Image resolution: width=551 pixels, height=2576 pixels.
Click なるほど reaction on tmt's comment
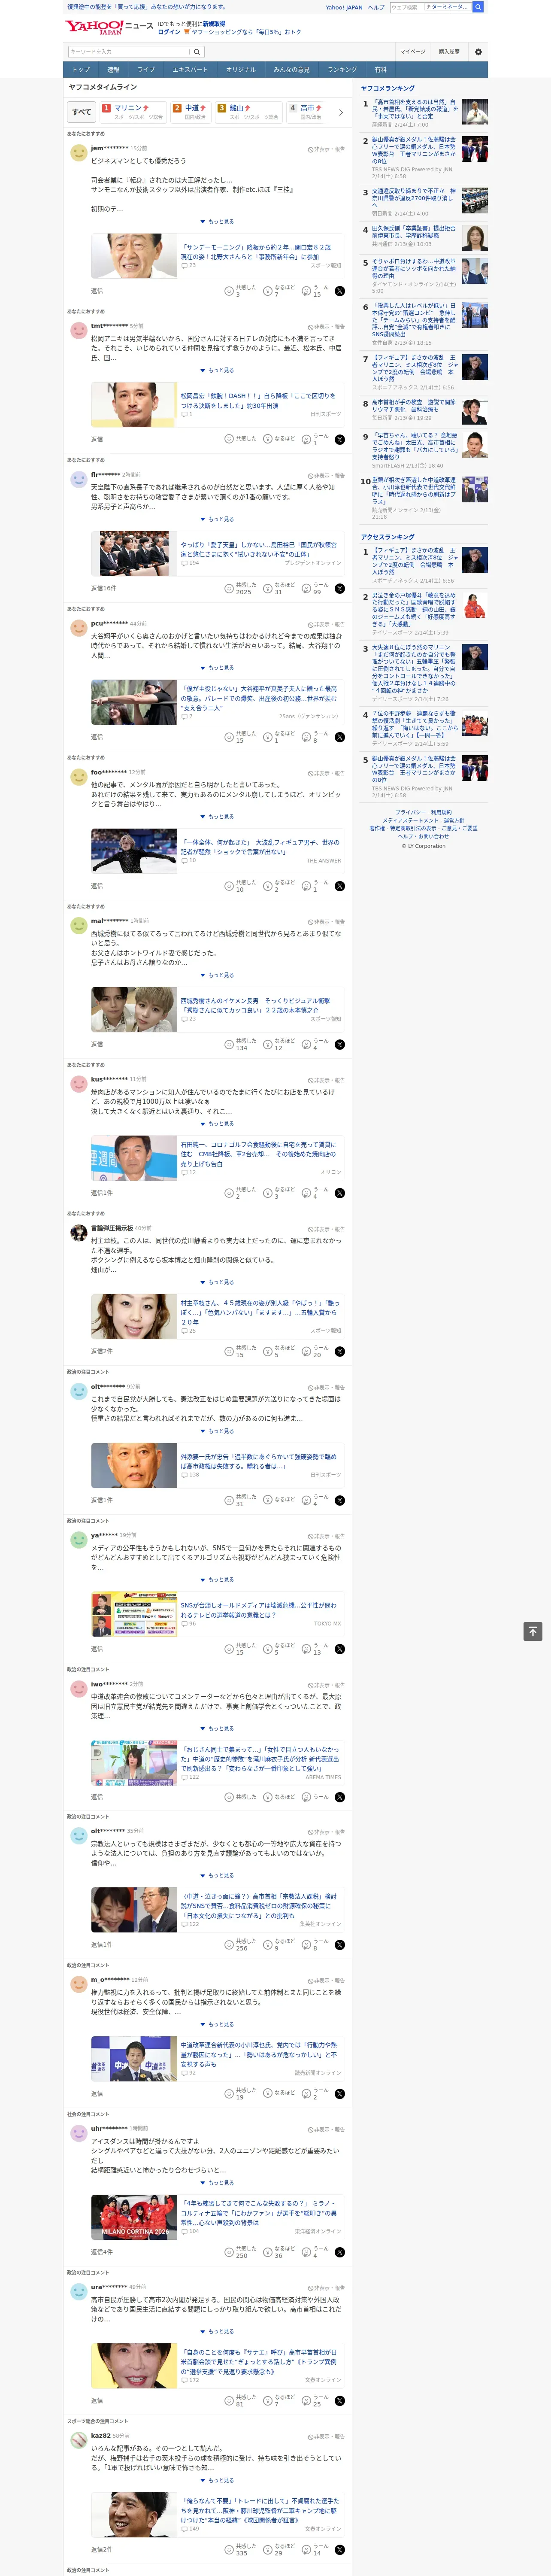point(279,439)
